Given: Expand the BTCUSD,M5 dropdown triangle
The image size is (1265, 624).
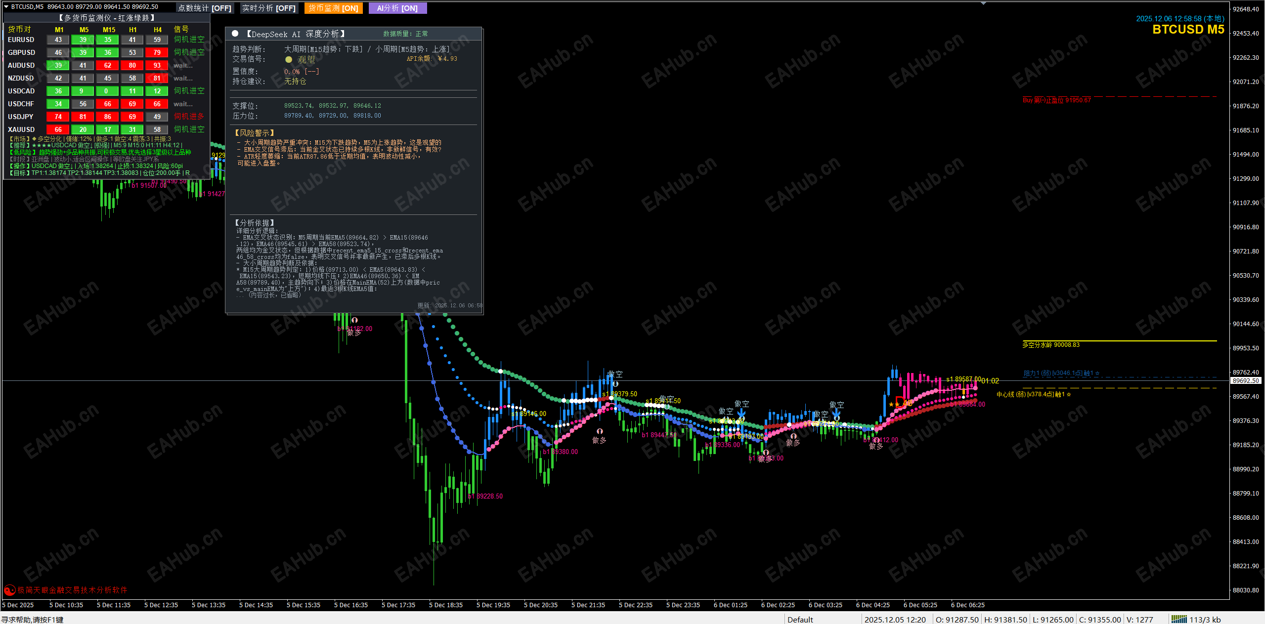Looking at the screenshot, I should pos(6,6).
